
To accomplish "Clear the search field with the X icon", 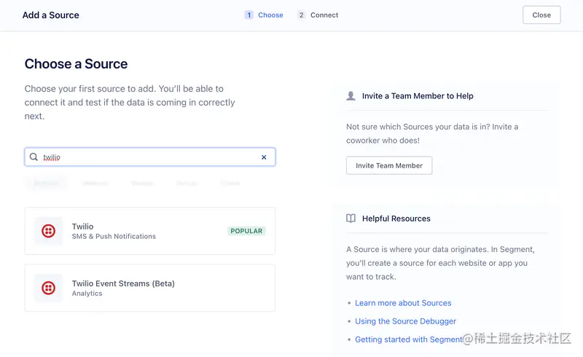I will tap(264, 157).
